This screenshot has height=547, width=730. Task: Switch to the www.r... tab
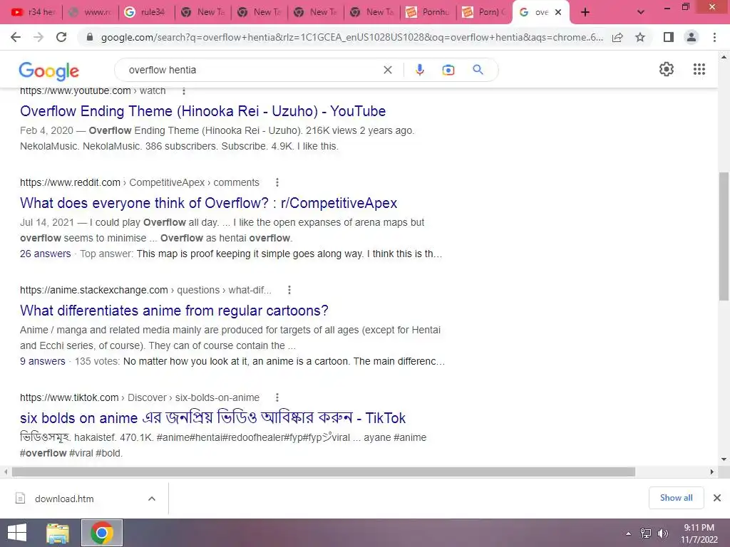(x=91, y=12)
